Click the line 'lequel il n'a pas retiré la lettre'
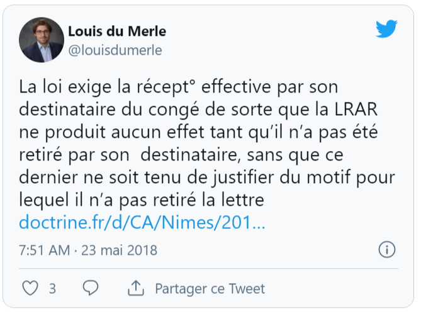Image resolution: width=421 pixels, height=314 pixels. (x=142, y=199)
